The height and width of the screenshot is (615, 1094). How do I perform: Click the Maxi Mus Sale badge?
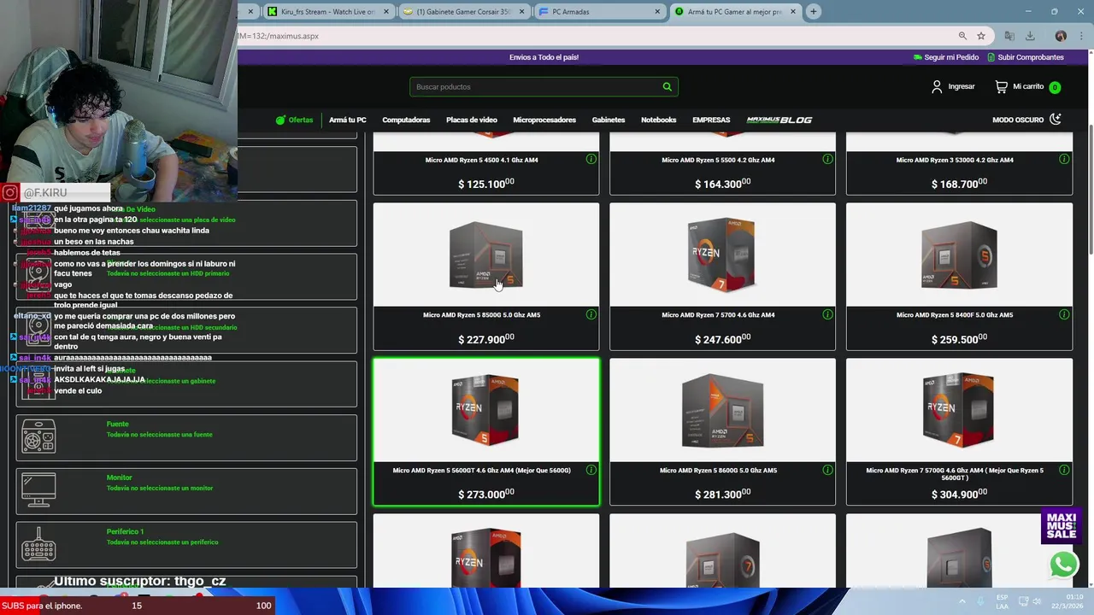pyautogui.click(x=1061, y=526)
